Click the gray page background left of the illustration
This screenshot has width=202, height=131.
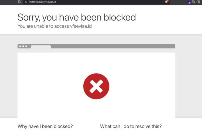click(x=8, y=78)
